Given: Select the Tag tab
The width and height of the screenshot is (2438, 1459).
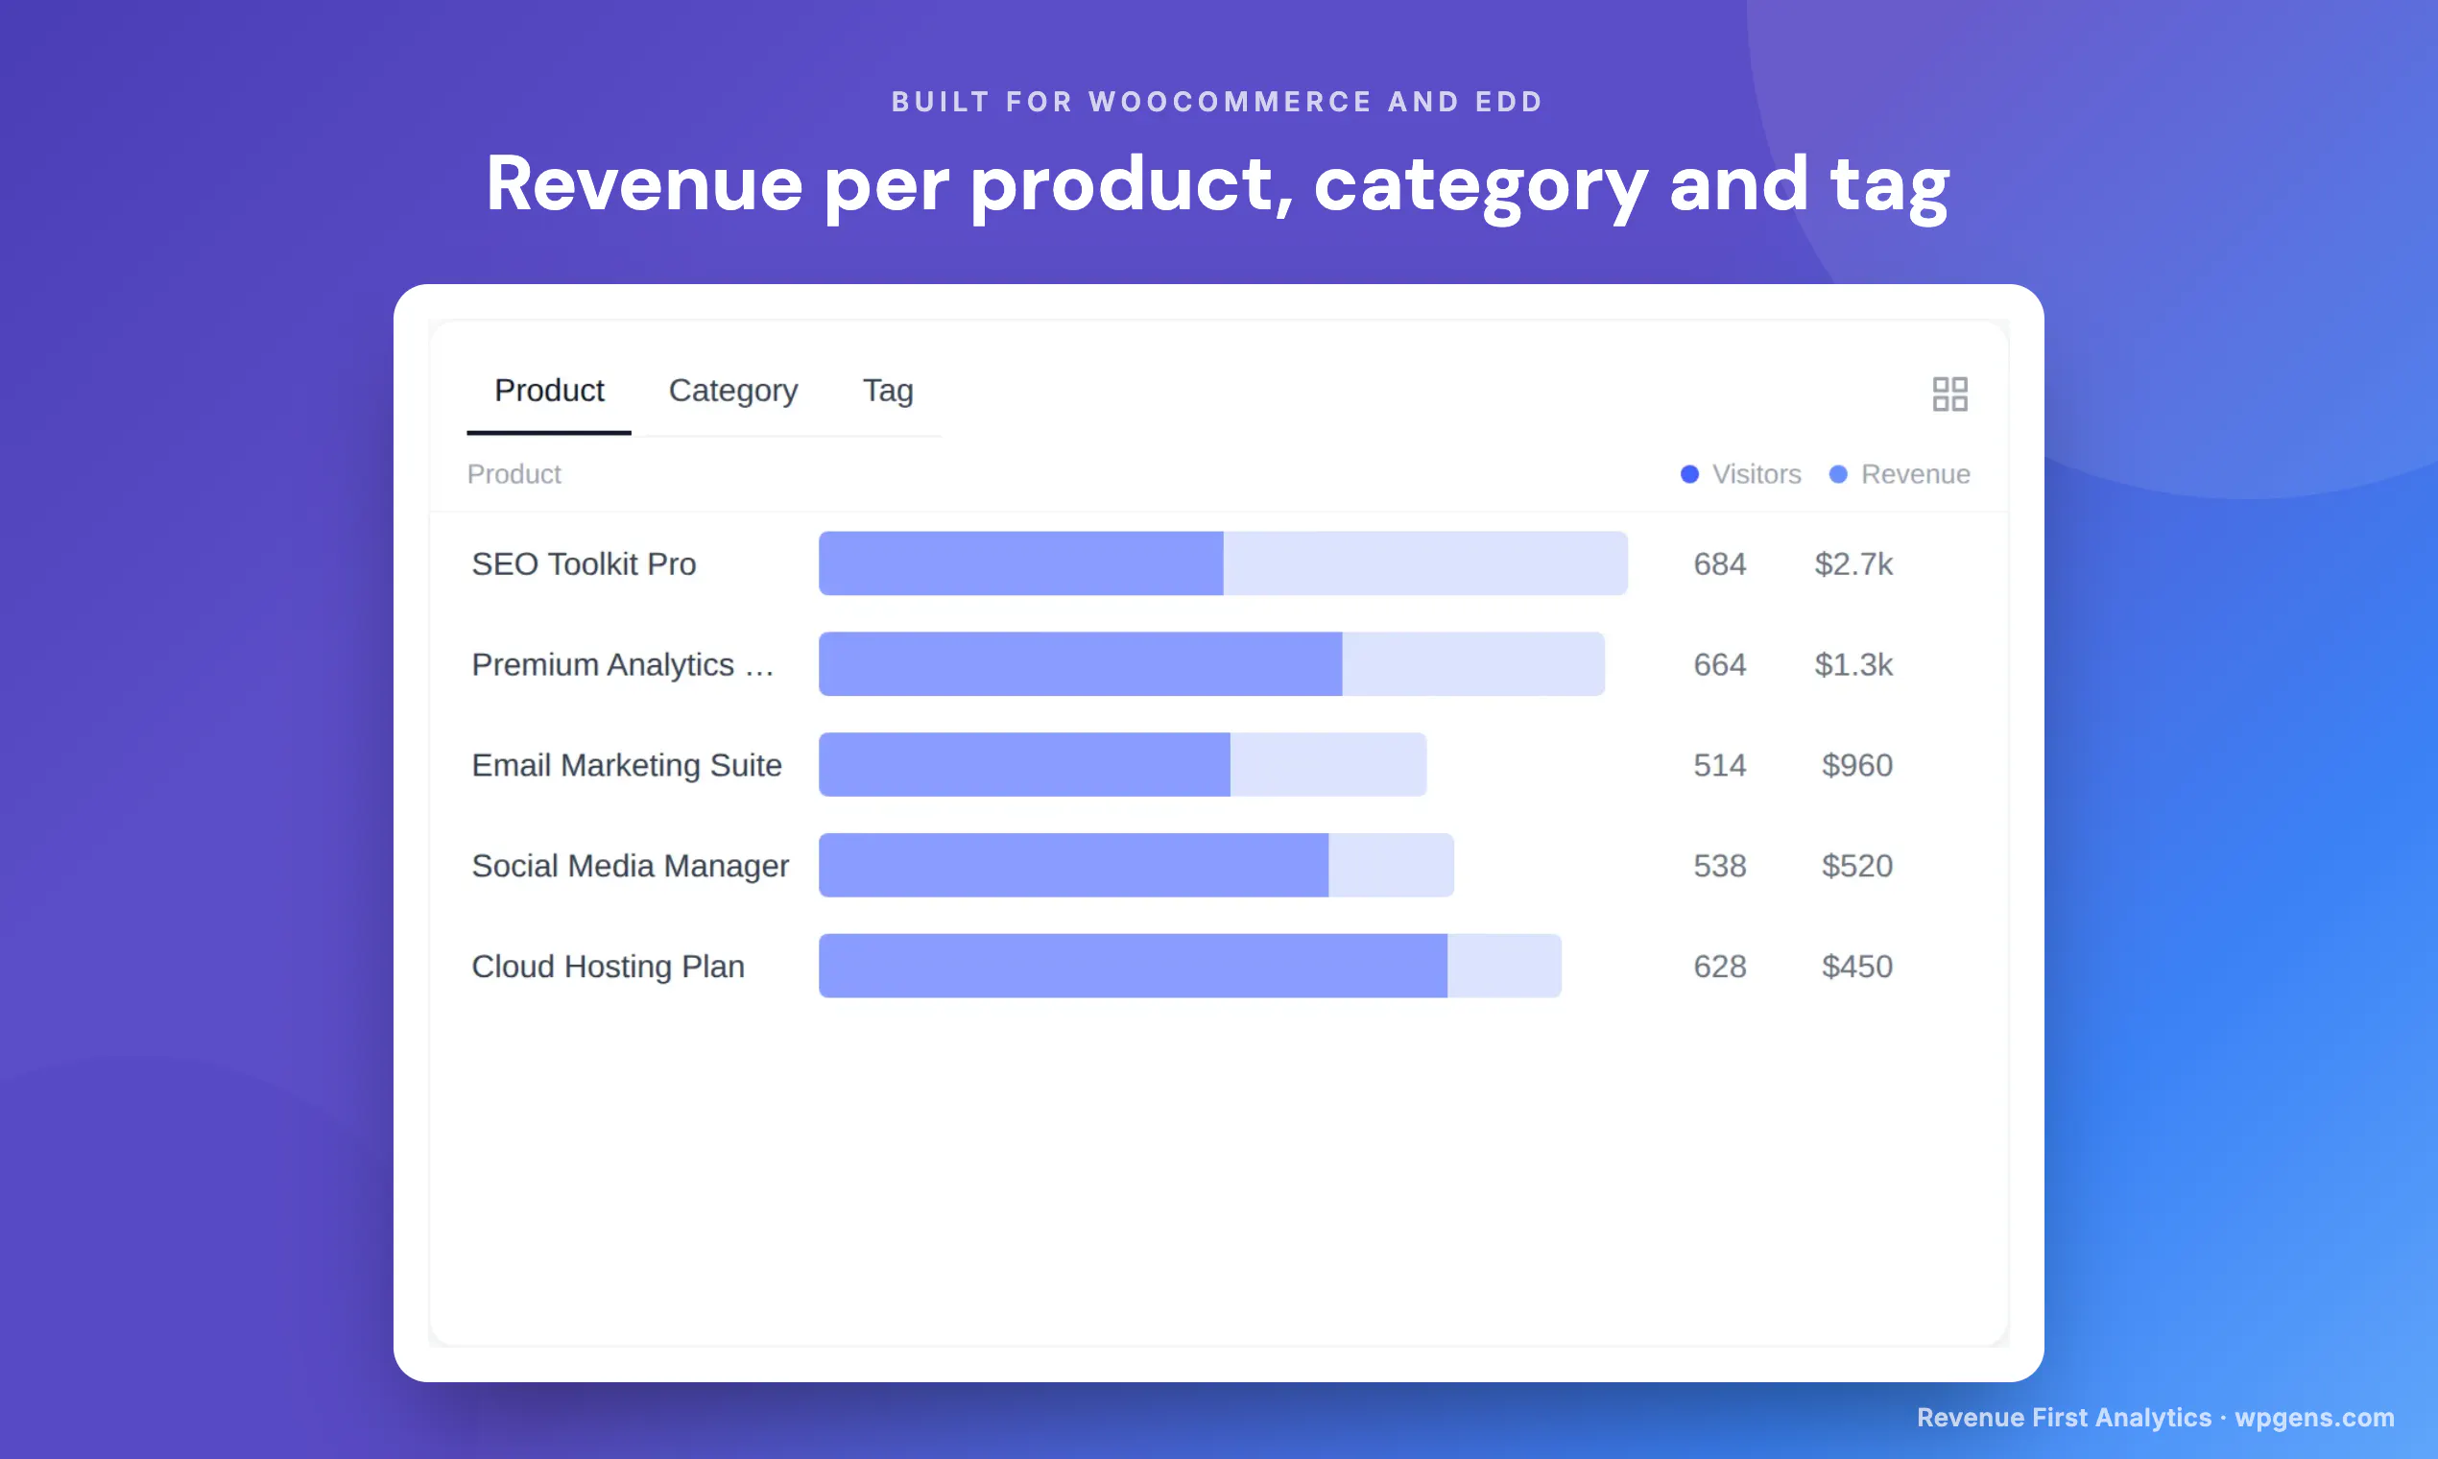Looking at the screenshot, I should coord(888,392).
